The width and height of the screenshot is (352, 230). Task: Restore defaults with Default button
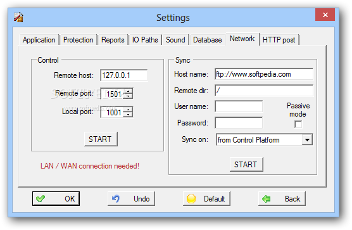(x=206, y=198)
